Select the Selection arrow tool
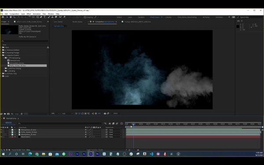Screen dimensions: 264x165 7,17
